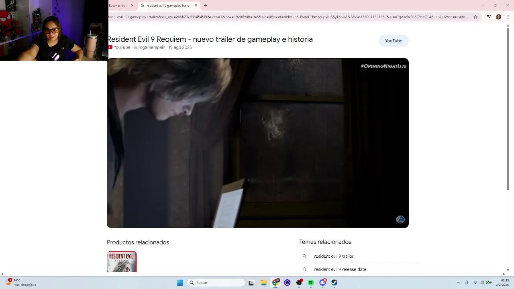Open the weather widget showing 24°C
Image resolution: width=514 pixels, height=289 pixels.
click(21, 283)
